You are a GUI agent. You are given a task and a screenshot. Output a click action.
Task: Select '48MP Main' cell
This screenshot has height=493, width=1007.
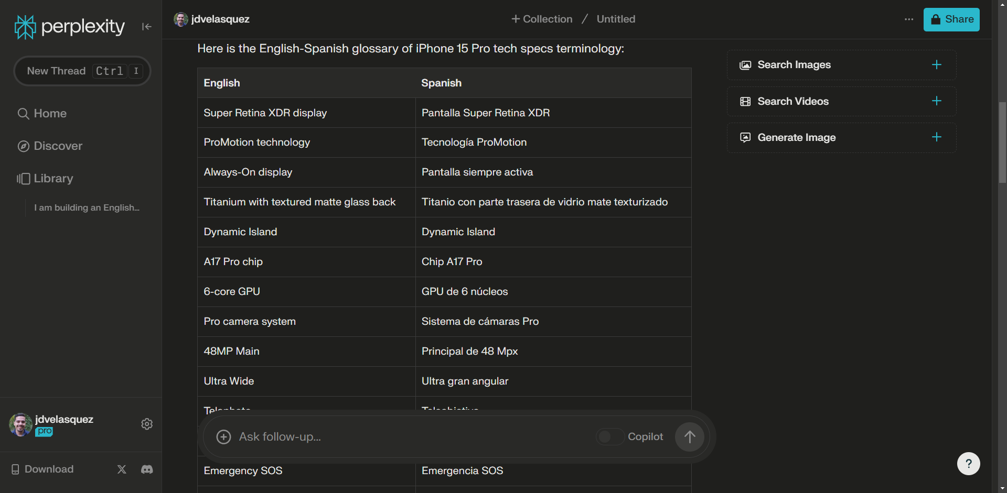pos(306,352)
